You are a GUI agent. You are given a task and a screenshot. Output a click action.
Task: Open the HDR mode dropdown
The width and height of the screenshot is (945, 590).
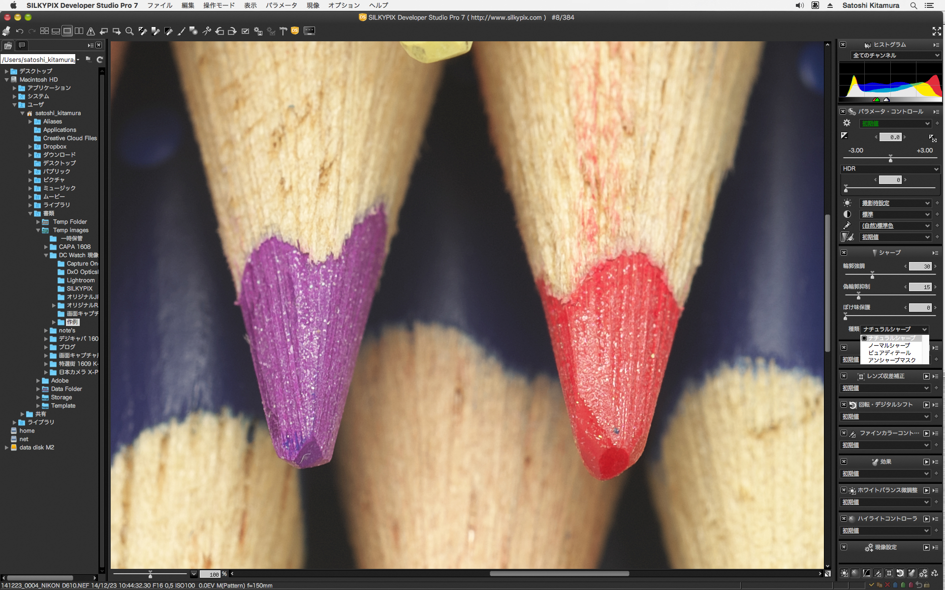pos(890,169)
